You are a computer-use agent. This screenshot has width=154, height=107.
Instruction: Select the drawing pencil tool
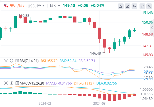(128, 6)
